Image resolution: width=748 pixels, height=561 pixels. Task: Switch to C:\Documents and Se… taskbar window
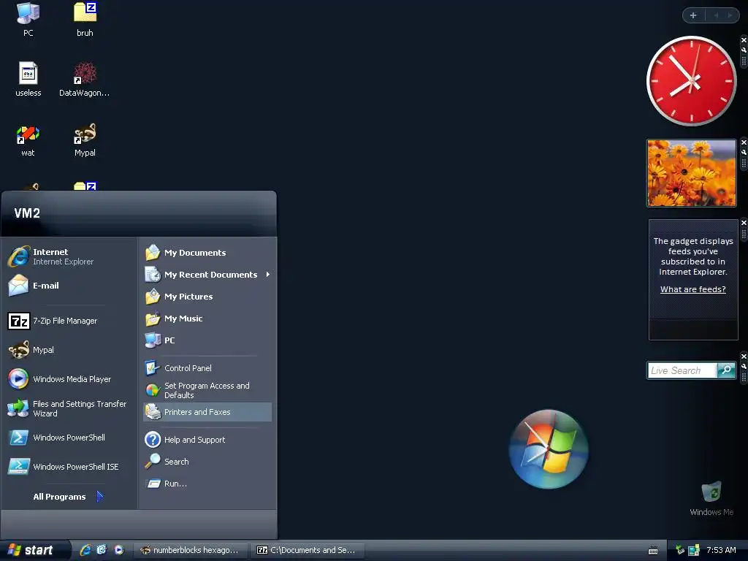point(308,550)
